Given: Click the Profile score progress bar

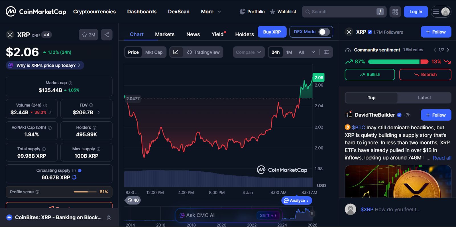Looking at the screenshot, I should pyautogui.click(x=85, y=192).
